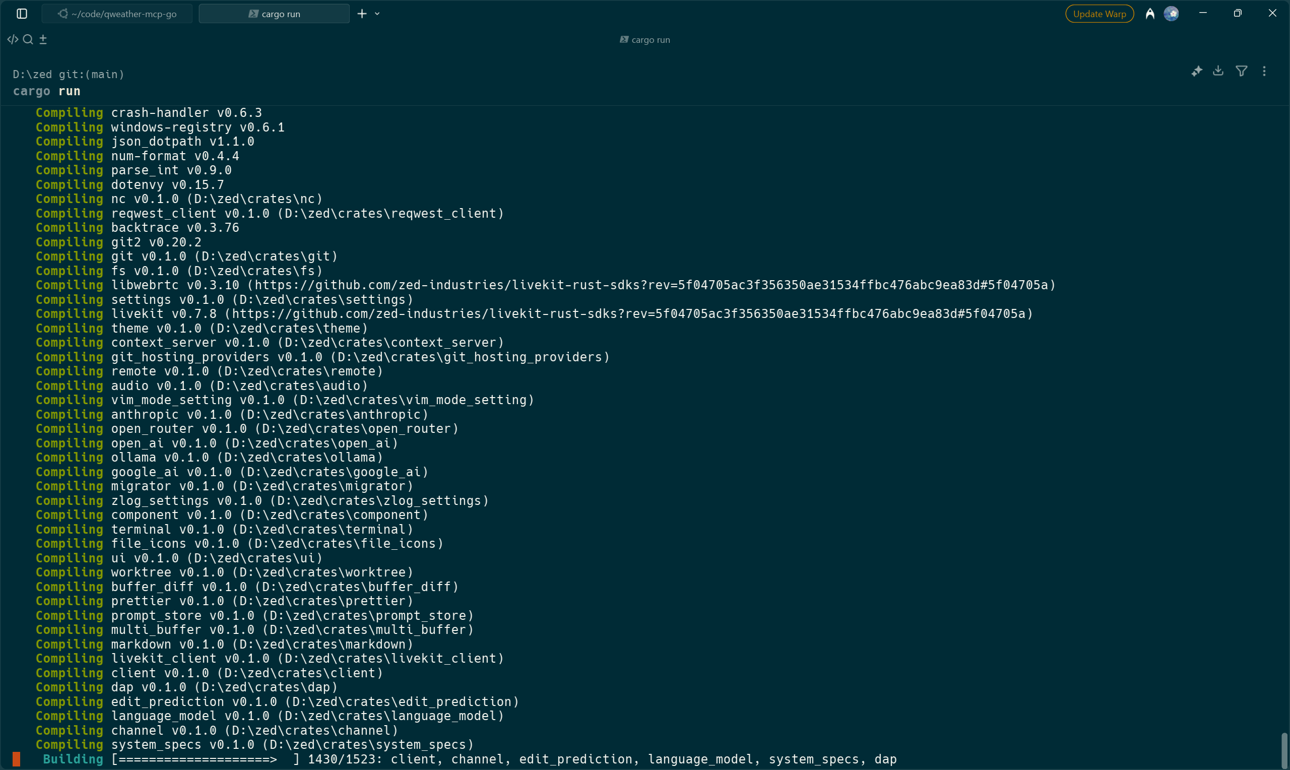Click the Update Warp button
This screenshot has height=770, width=1290.
[1099, 14]
